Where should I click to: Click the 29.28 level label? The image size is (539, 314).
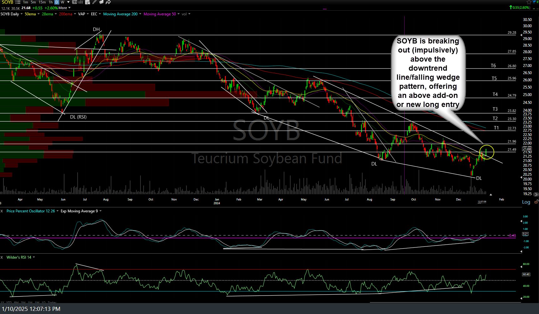512,33
